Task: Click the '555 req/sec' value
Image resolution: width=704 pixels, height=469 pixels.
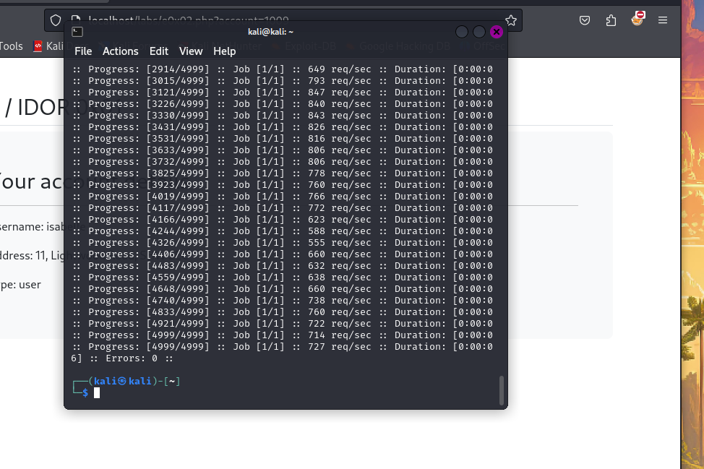Action: click(340, 242)
